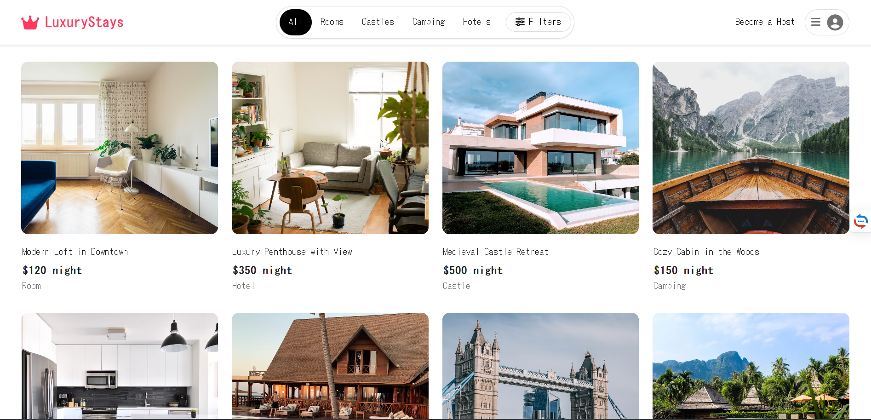Open the Modern Loft in Downtown photo
Image resolution: width=871 pixels, height=420 pixels.
click(x=120, y=148)
